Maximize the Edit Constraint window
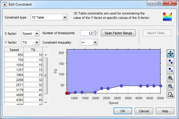Viewport: 179px width, 119px height. click(159, 3)
